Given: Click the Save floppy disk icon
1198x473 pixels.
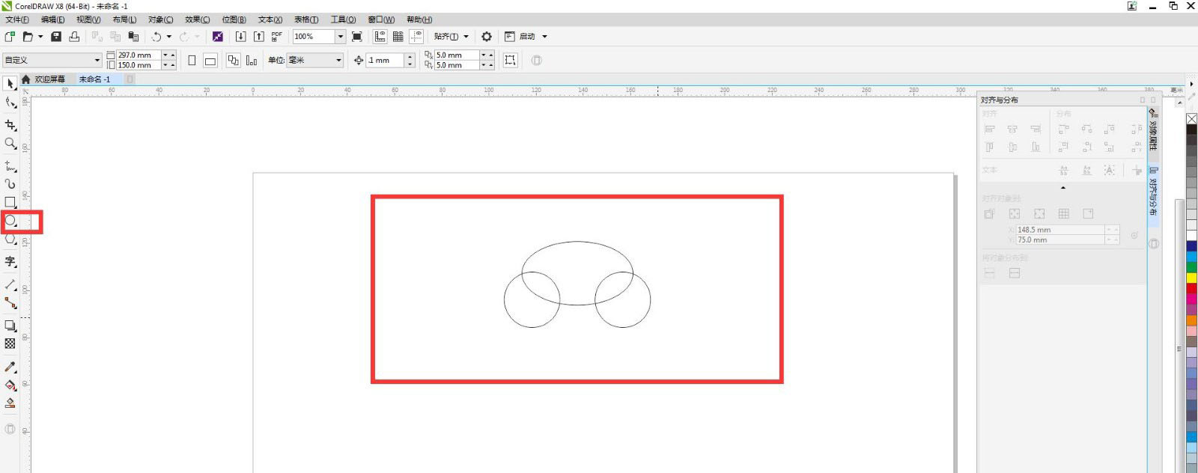Looking at the screenshot, I should [56, 37].
